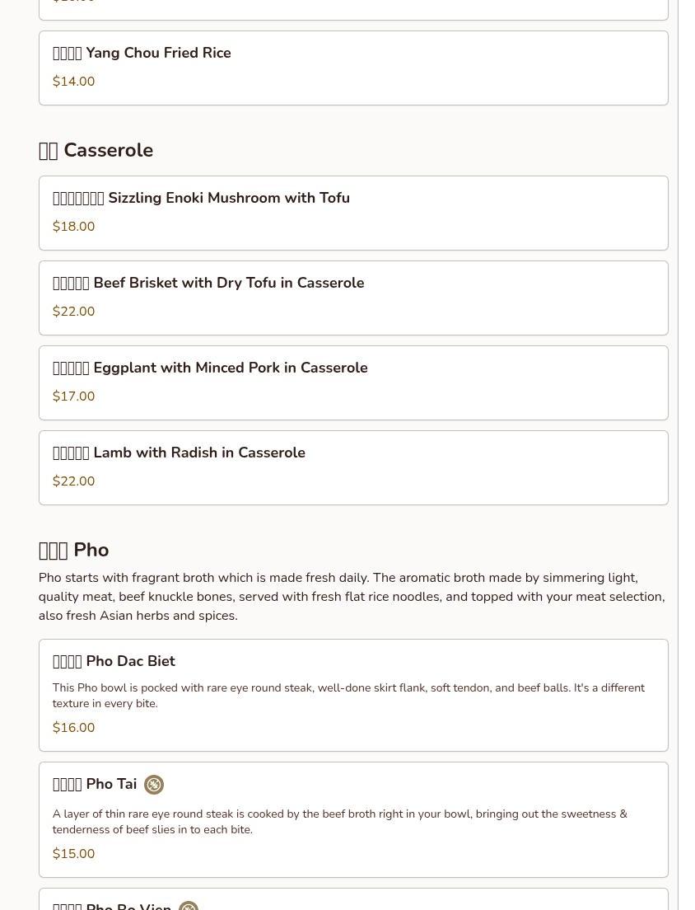695x910 pixels.
Task: Click the $22.00 price of Lamb with Radish
Action: [73, 481]
